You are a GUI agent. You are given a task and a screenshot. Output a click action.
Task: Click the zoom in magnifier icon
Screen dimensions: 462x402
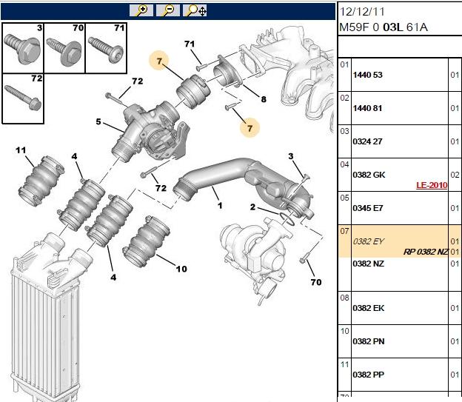coord(141,10)
